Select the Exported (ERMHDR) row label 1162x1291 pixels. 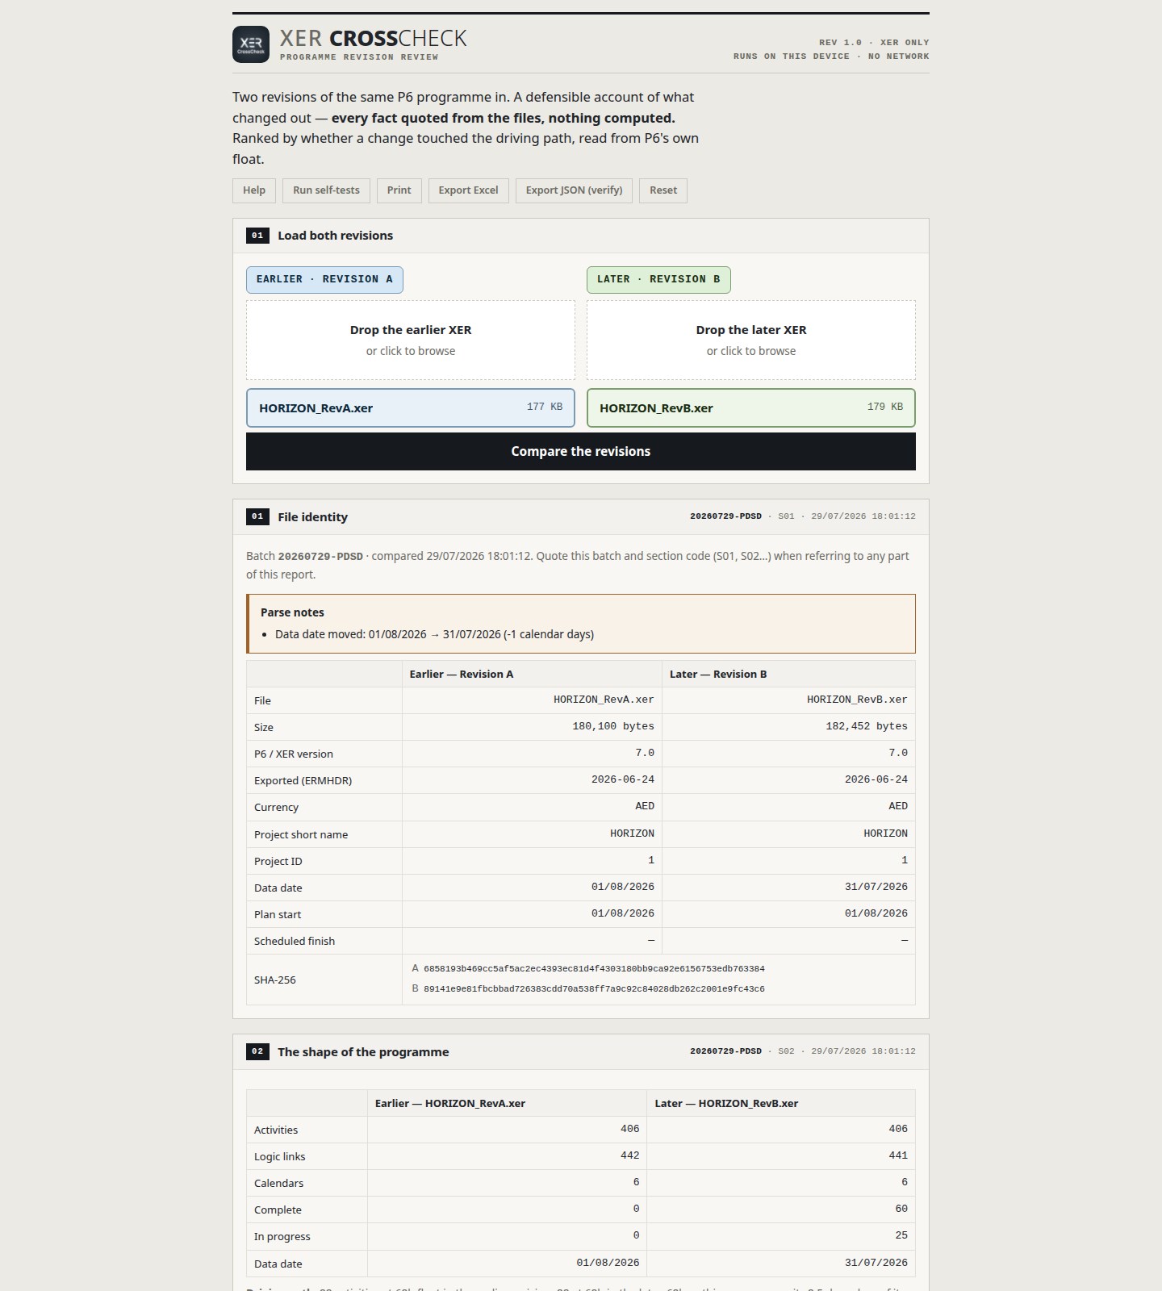[303, 780]
